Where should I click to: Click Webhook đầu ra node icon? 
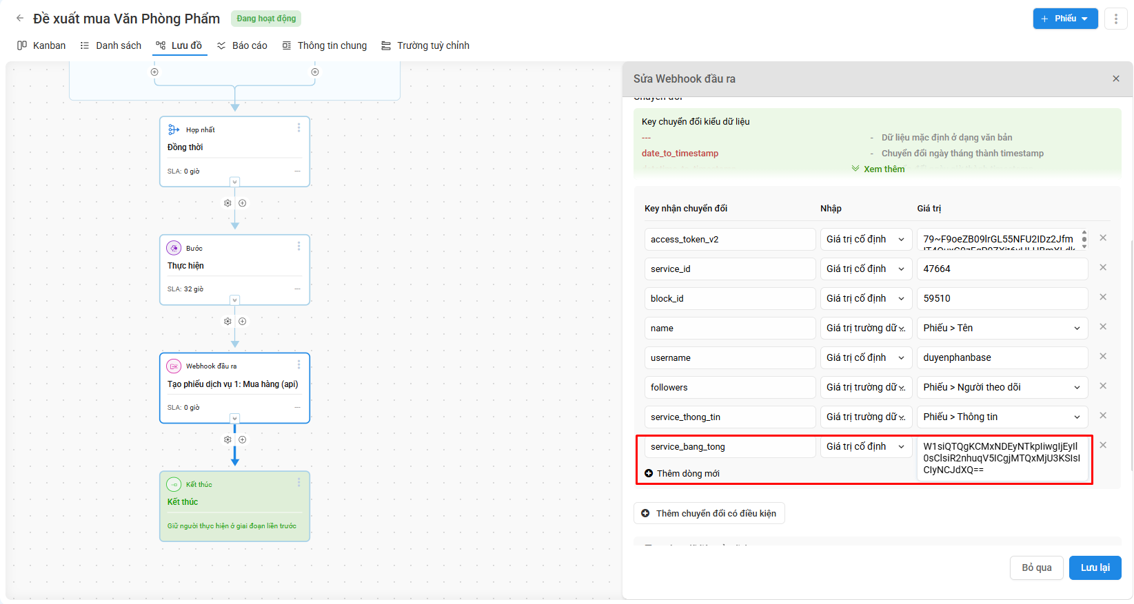click(174, 366)
